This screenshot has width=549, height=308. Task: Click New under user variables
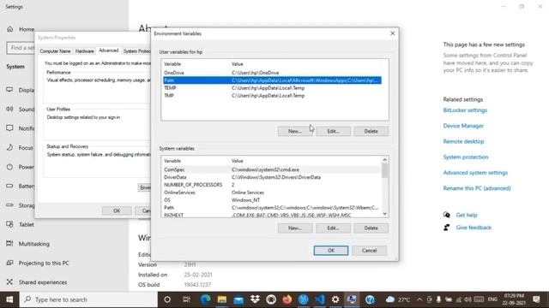click(295, 131)
